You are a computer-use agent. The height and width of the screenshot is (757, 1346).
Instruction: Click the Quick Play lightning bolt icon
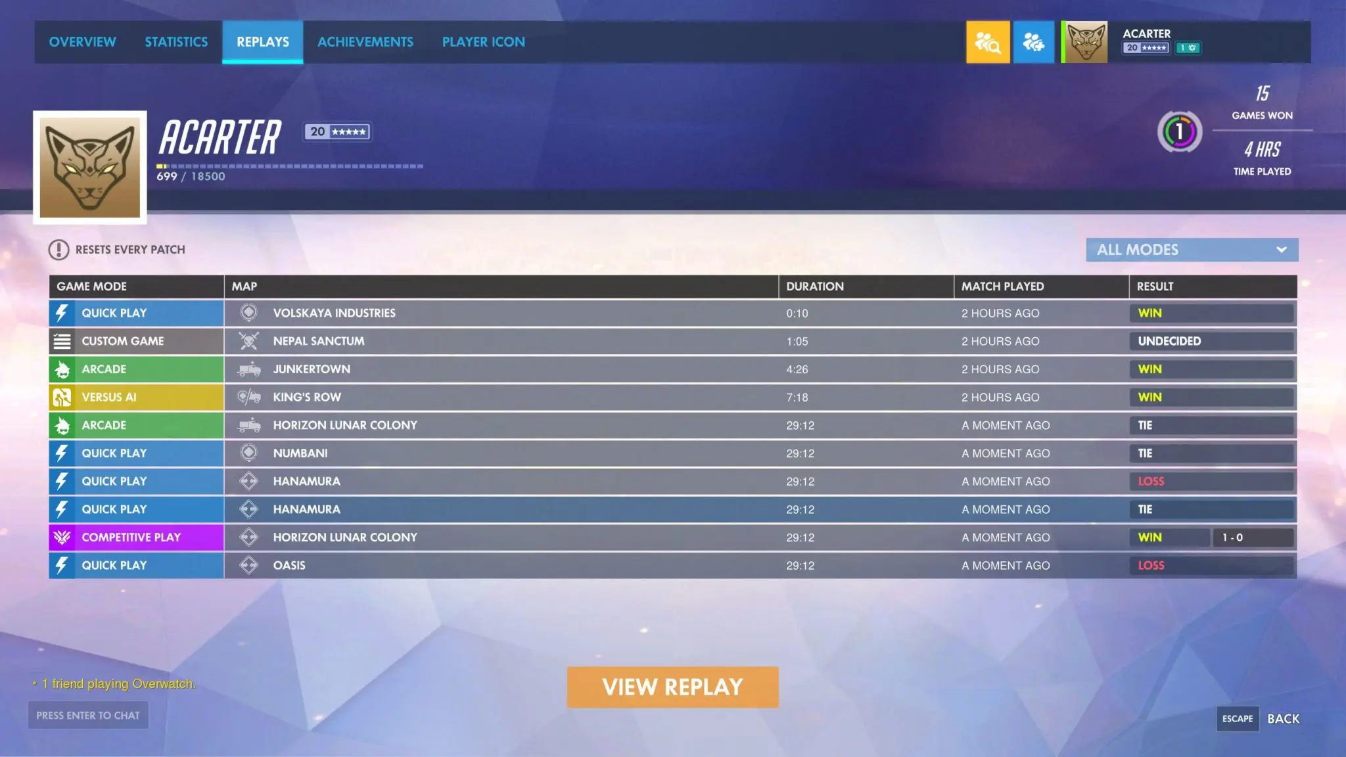coord(62,312)
